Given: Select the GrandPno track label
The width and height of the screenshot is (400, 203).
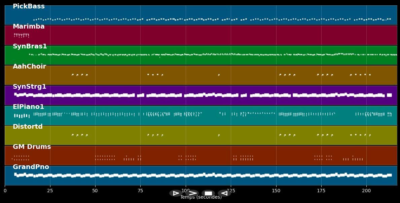Looking at the screenshot, I should click(x=31, y=167).
